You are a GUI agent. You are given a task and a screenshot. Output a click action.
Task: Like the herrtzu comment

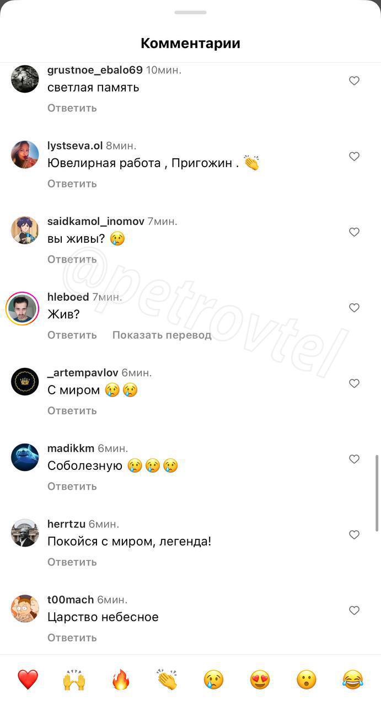(355, 534)
